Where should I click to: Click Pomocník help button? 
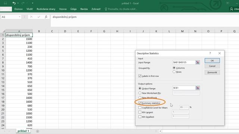(x=212, y=72)
